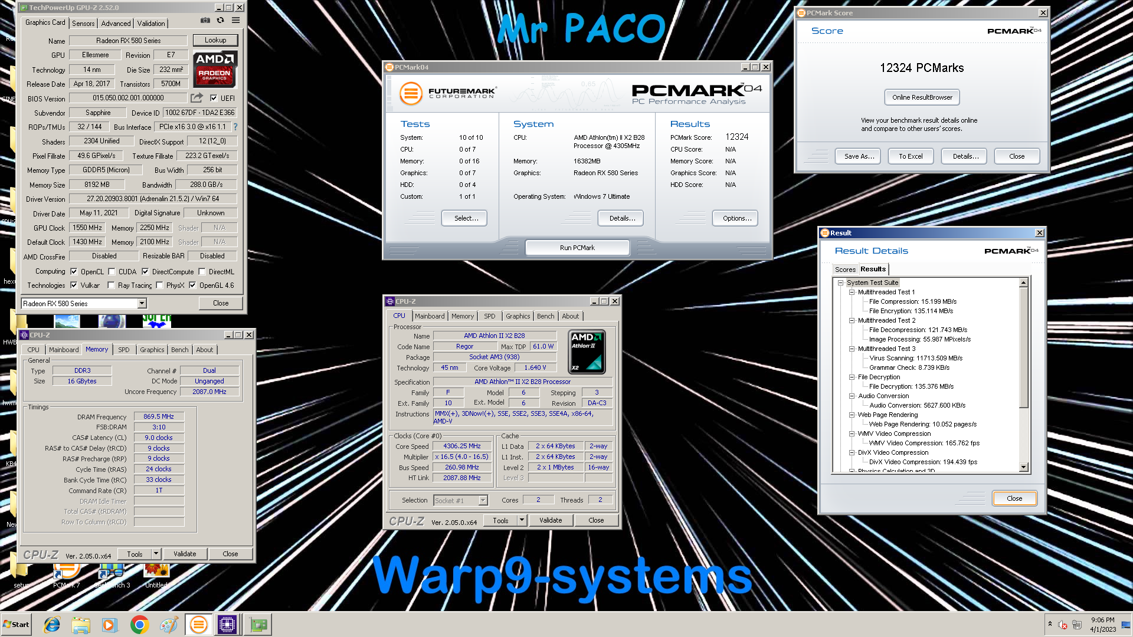Collapse the File Decryption tree node
The height and width of the screenshot is (637, 1133).
click(852, 377)
